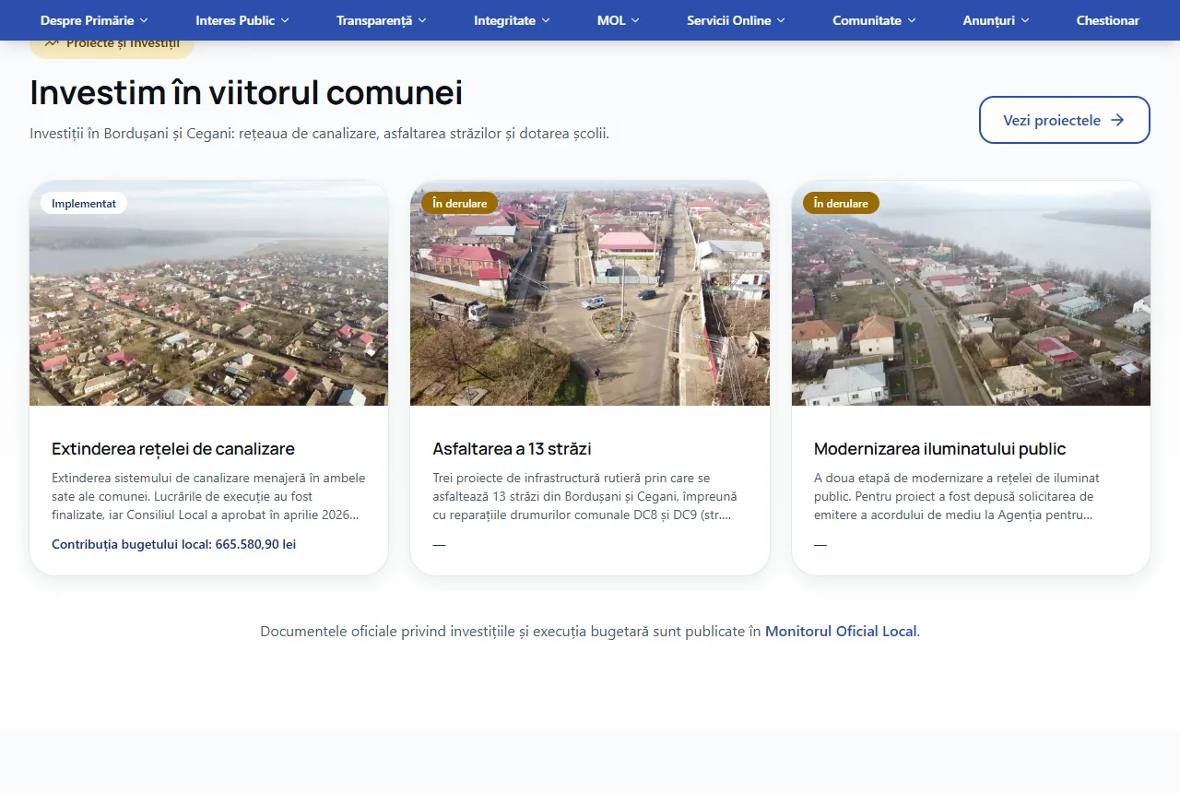Click În derulare badge on Asfaltarea card
1180x793 pixels.
(460, 203)
